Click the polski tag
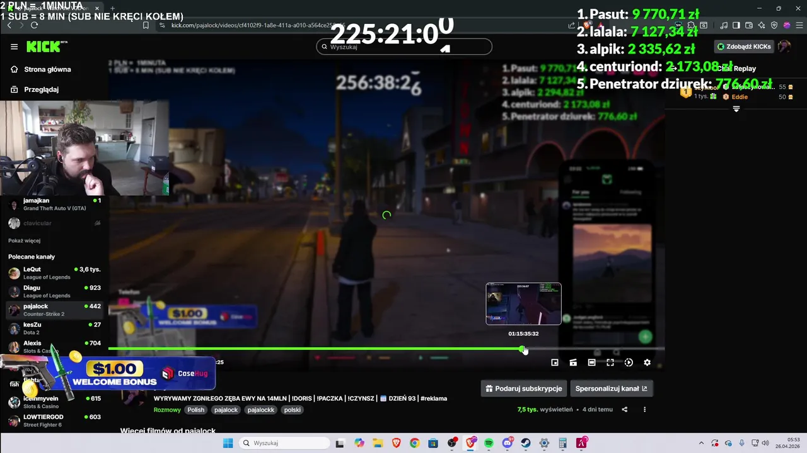Screen dimensions: 807x453 click(292, 410)
